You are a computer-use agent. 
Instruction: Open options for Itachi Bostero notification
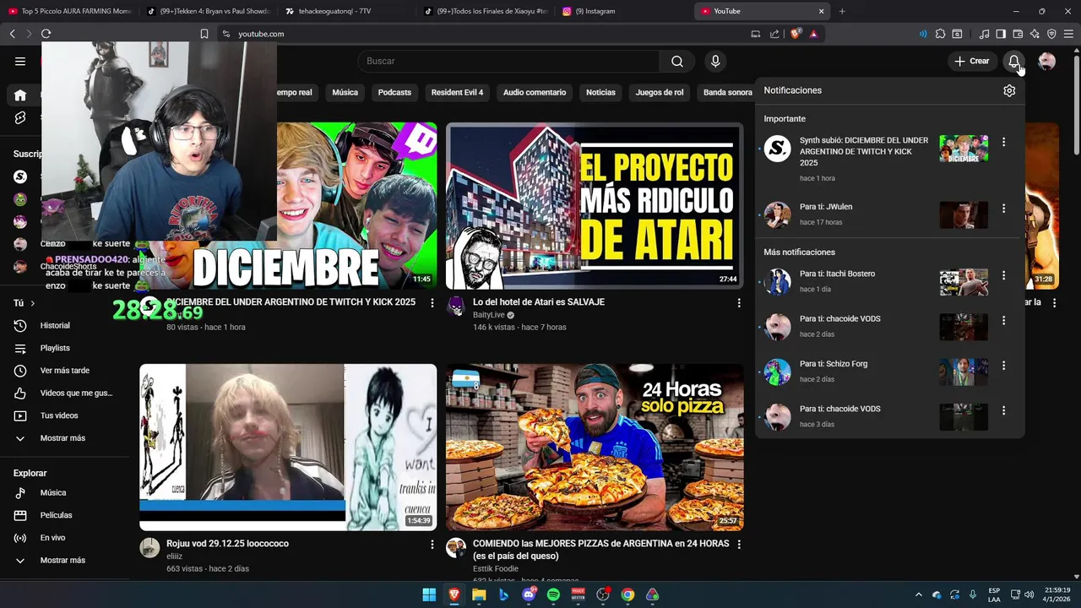(x=1003, y=275)
